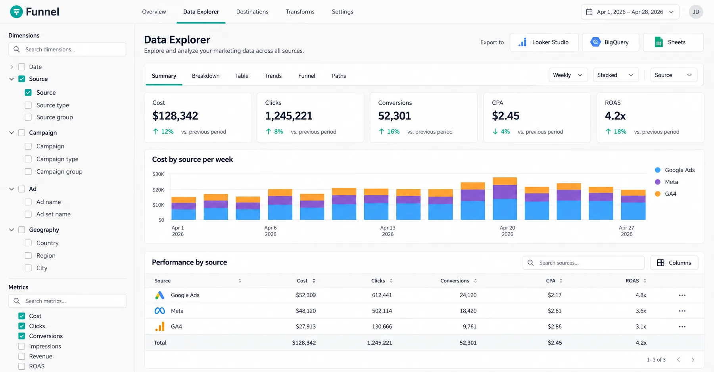Open more options for Meta row
The width and height of the screenshot is (714, 372).
click(682, 311)
